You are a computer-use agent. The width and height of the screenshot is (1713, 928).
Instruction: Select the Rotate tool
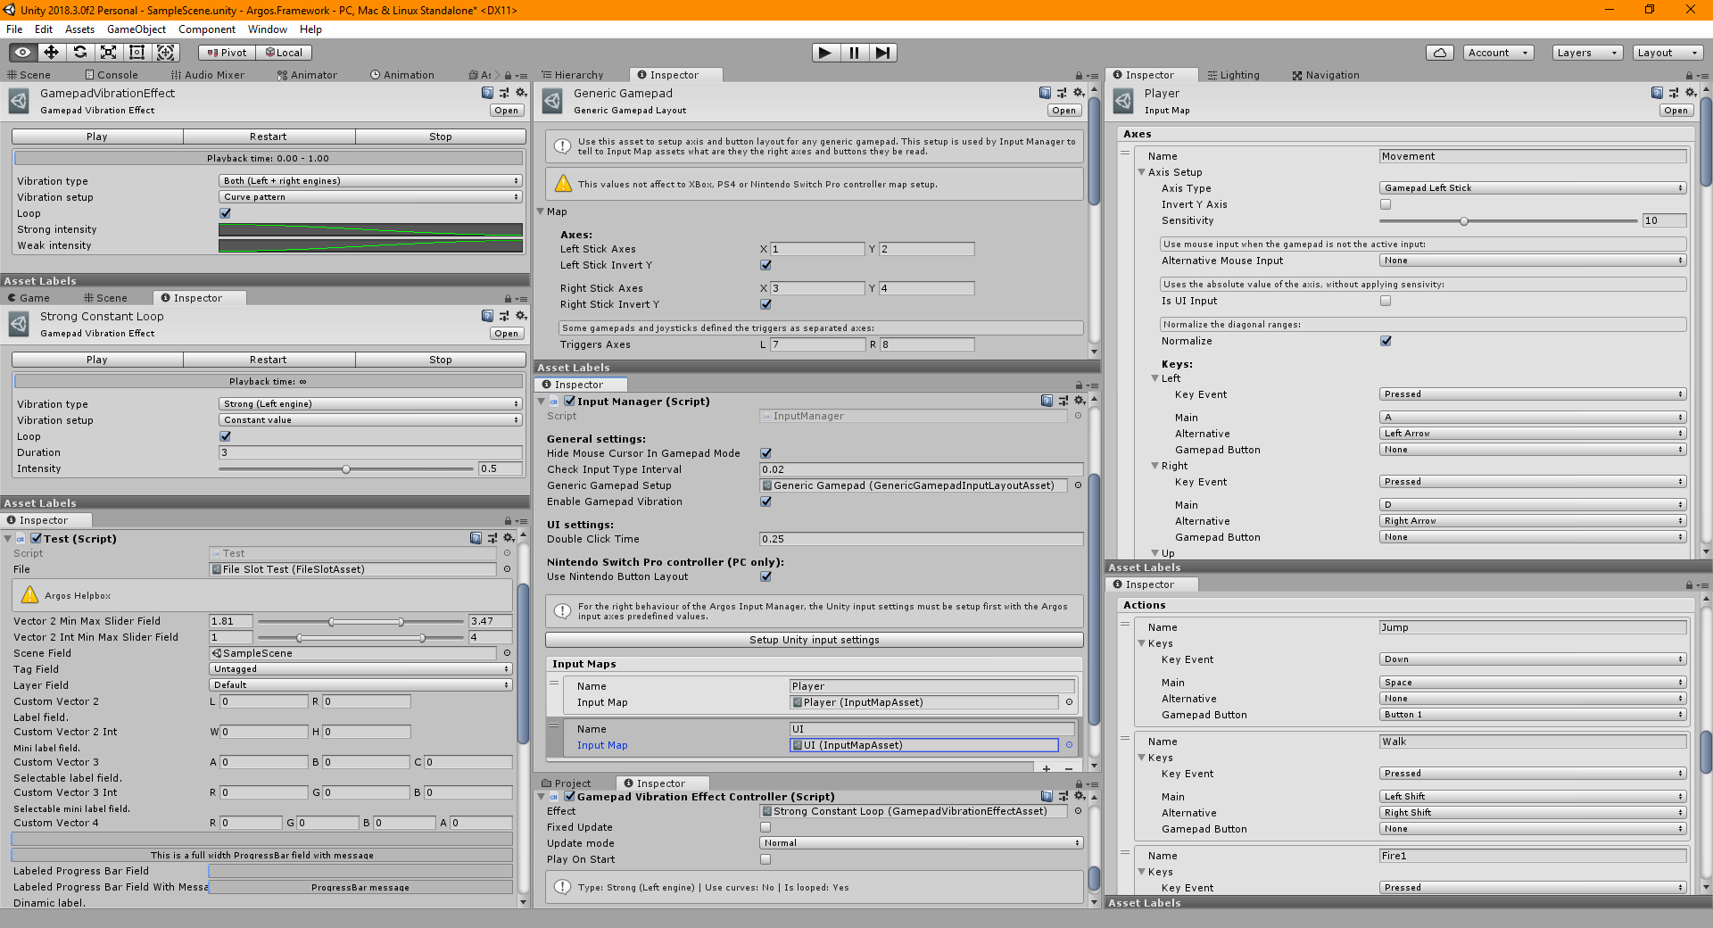click(80, 53)
